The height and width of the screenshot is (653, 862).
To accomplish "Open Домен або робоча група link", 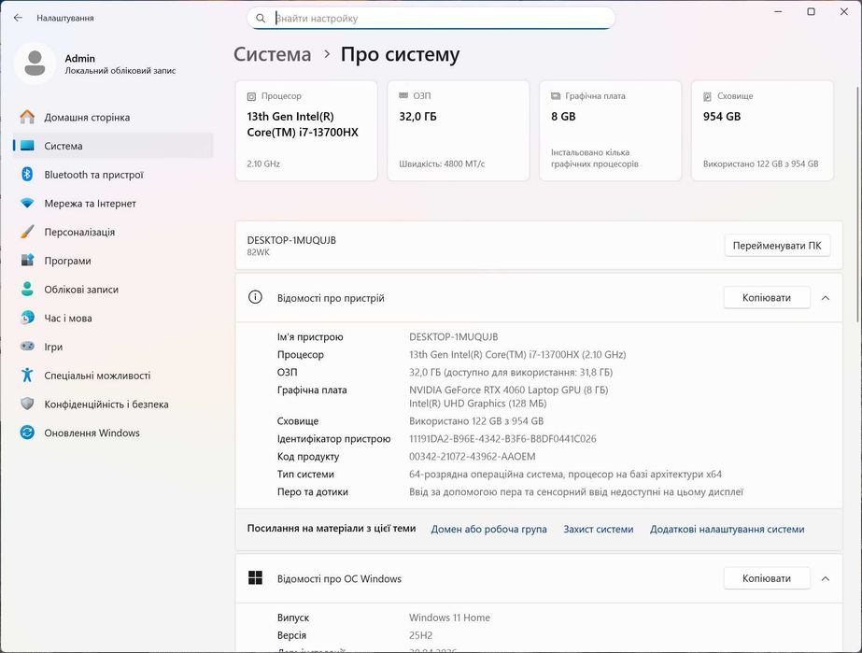I will (x=488, y=529).
